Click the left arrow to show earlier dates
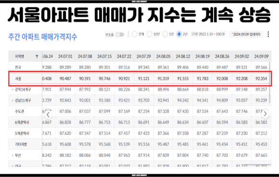 tap(48, 115)
